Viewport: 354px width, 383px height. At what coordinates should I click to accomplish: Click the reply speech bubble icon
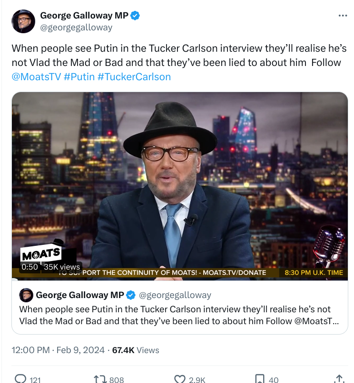[20, 379]
